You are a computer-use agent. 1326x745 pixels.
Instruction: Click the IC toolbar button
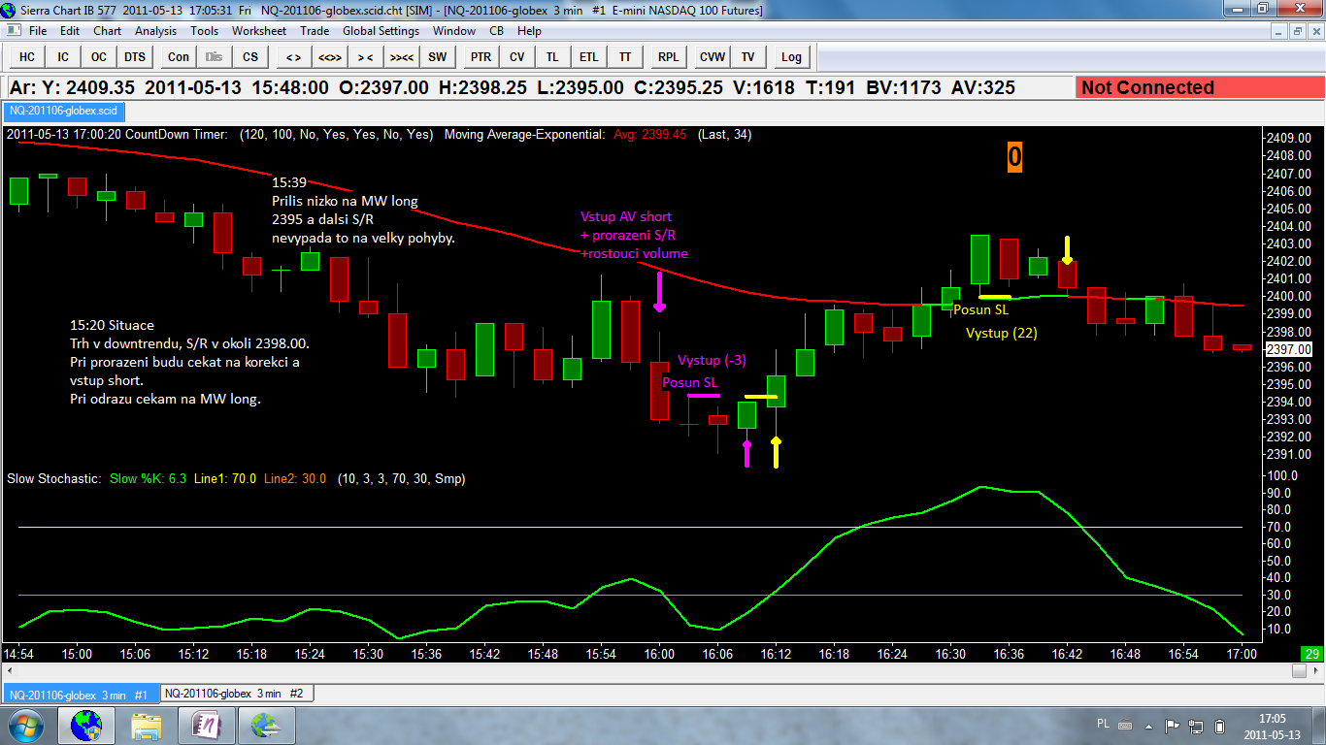(x=63, y=56)
